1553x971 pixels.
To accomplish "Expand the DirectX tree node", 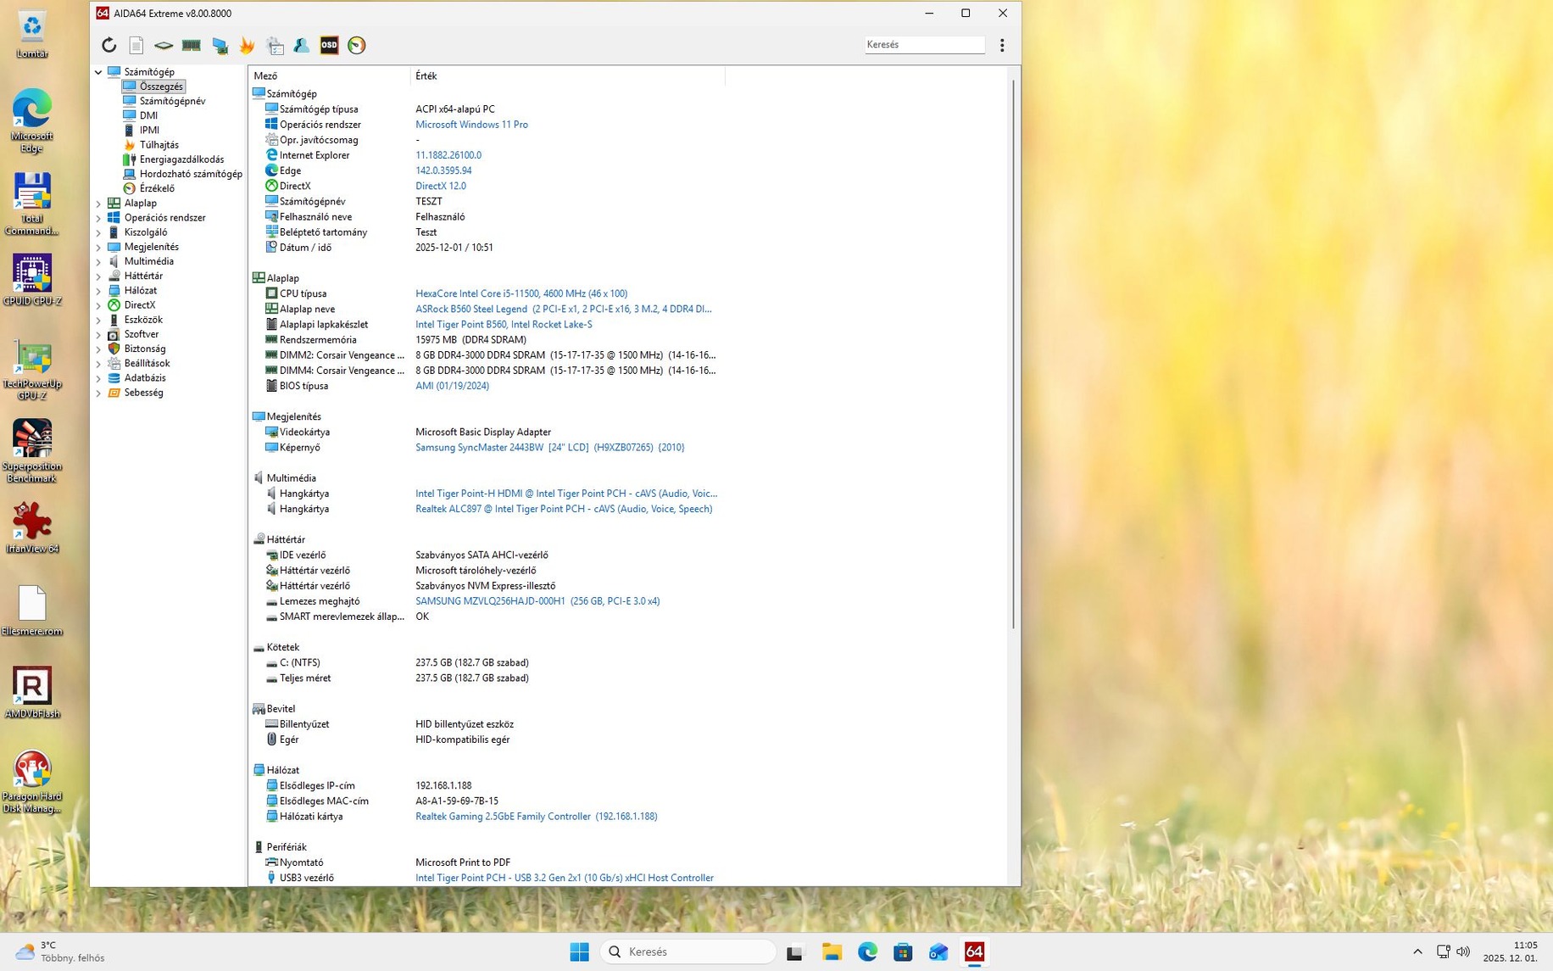I will click(98, 305).
